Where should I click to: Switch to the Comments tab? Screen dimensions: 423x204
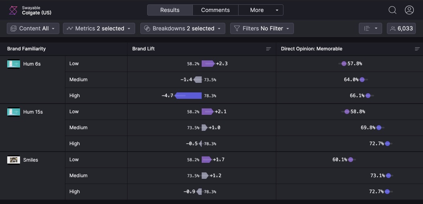(x=215, y=10)
